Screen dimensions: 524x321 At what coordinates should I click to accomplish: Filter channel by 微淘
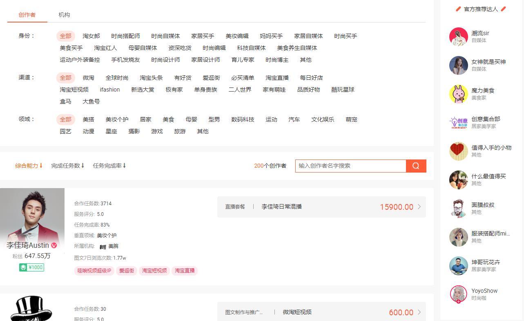point(88,78)
